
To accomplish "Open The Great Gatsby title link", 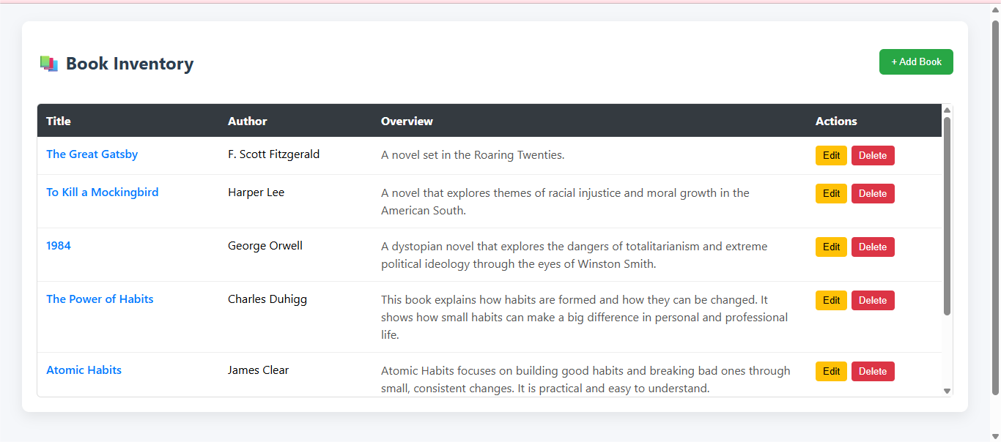I will click(92, 154).
